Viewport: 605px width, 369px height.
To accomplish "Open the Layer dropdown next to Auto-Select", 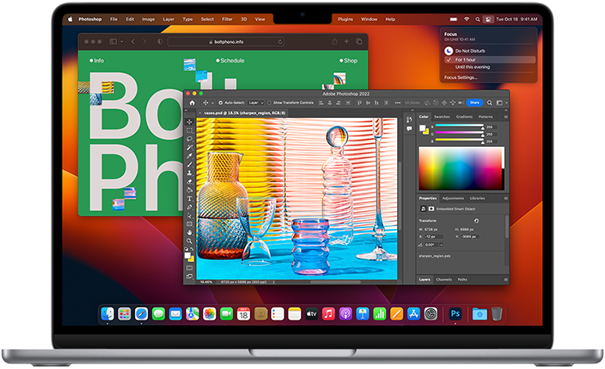I will click(x=255, y=102).
